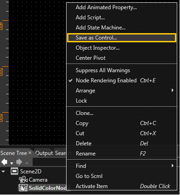The height and width of the screenshot is (195, 180).
Task: Enable Suppress All Warnings option
Action: (103, 70)
